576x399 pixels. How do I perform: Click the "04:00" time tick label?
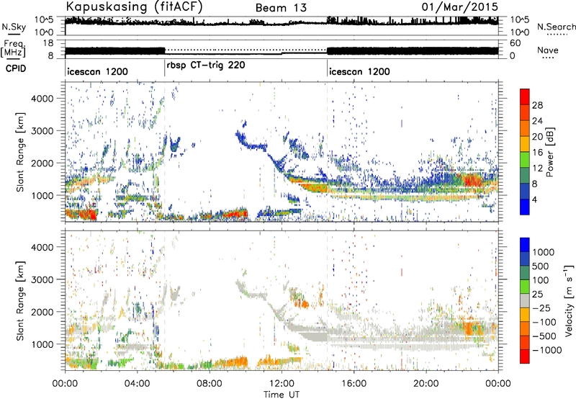[x=138, y=384]
